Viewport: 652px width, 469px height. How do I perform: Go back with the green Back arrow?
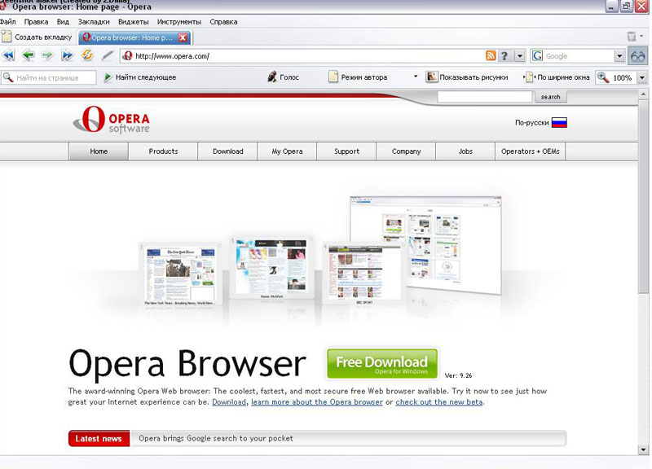tap(28, 55)
